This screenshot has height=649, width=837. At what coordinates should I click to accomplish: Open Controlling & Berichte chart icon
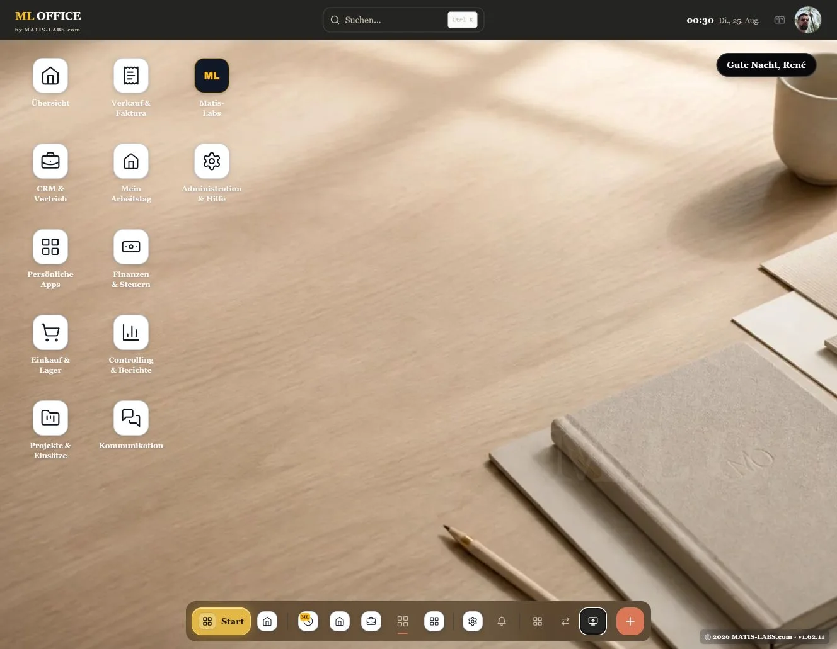click(x=131, y=332)
